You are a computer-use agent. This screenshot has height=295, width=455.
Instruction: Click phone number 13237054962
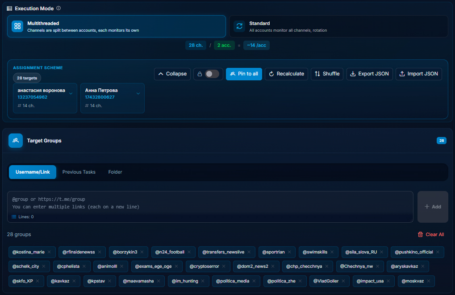(33, 97)
